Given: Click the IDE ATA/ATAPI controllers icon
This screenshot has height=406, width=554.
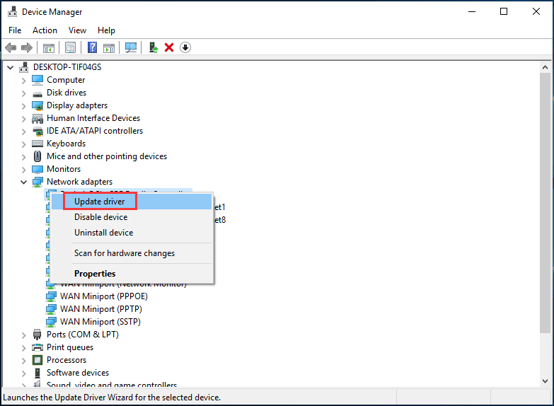Looking at the screenshot, I should tap(37, 131).
